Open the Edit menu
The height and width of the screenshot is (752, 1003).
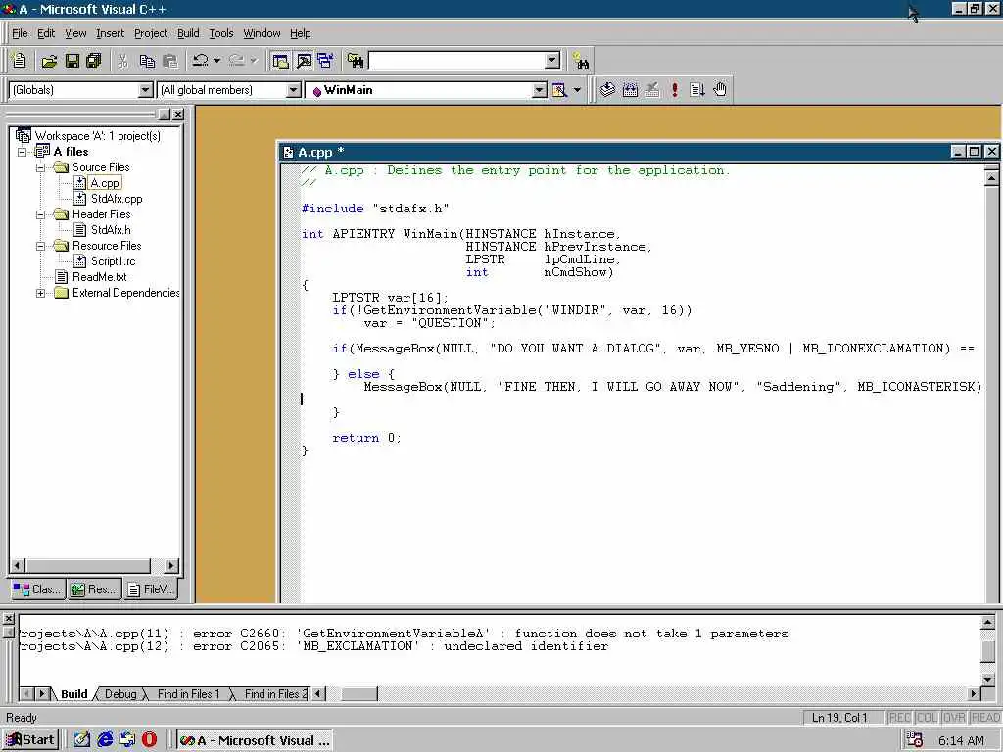pos(46,33)
